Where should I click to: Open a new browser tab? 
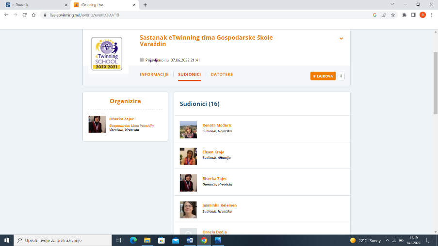pos(145,5)
